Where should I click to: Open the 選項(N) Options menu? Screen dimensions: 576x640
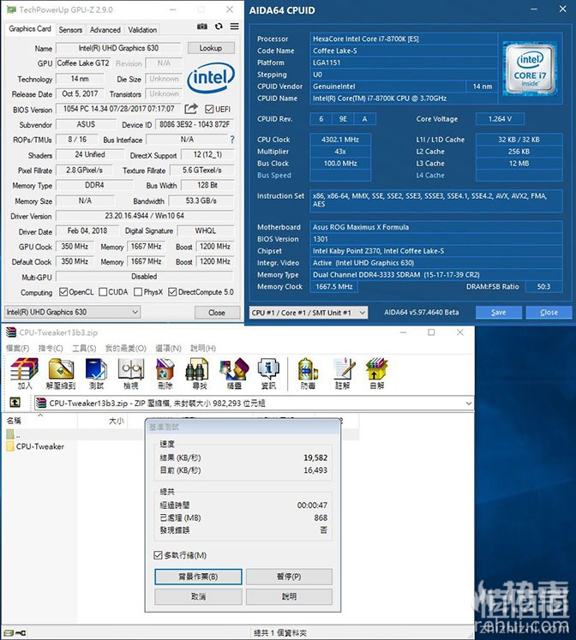[168, 348]
